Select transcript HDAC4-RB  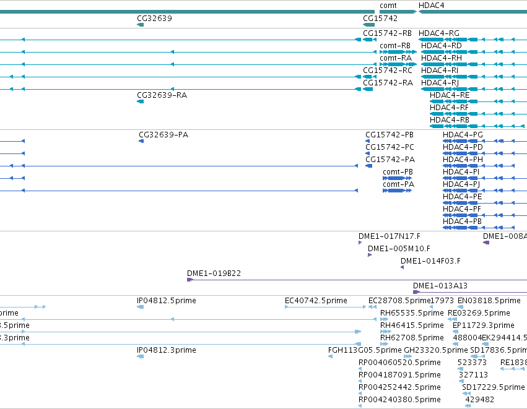click(x=450, y=120)
